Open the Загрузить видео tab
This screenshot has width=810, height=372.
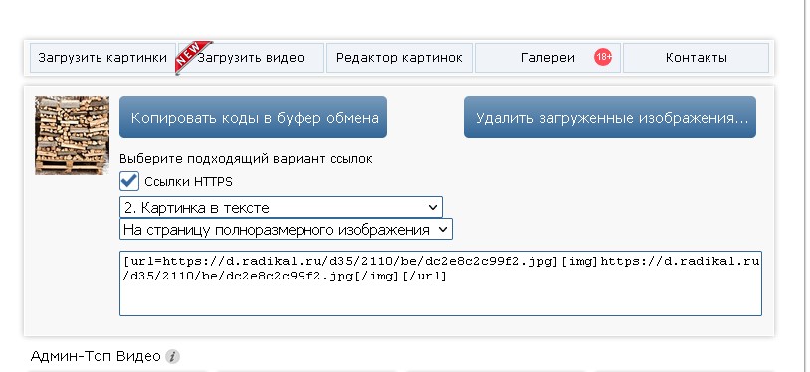point(251,58)
